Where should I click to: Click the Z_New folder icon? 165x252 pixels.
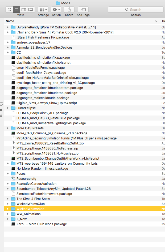click(13, 219)
